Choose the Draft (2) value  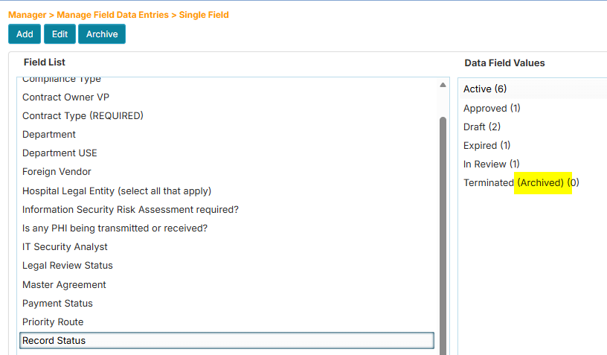(482, 127)
